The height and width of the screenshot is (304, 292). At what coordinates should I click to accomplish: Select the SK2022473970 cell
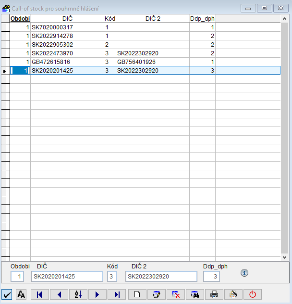point(67,53)
